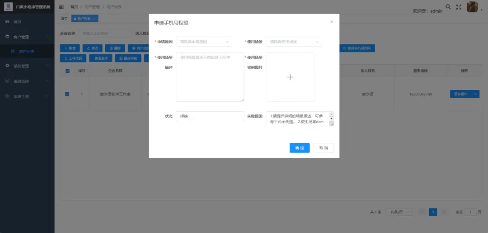Expand the 系统管理 sidebar menu
488x233 pixels.
(x=27, y=66)
